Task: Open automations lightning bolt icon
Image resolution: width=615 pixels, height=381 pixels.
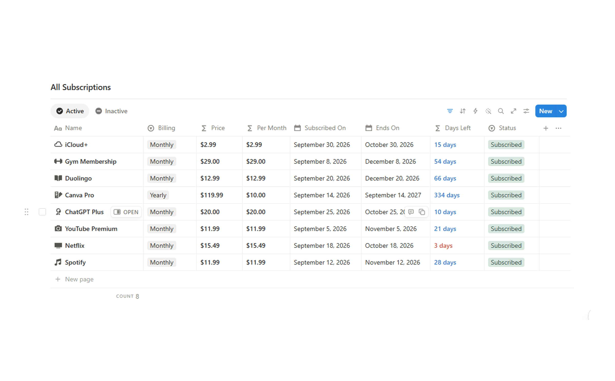Action: point(475,111)
